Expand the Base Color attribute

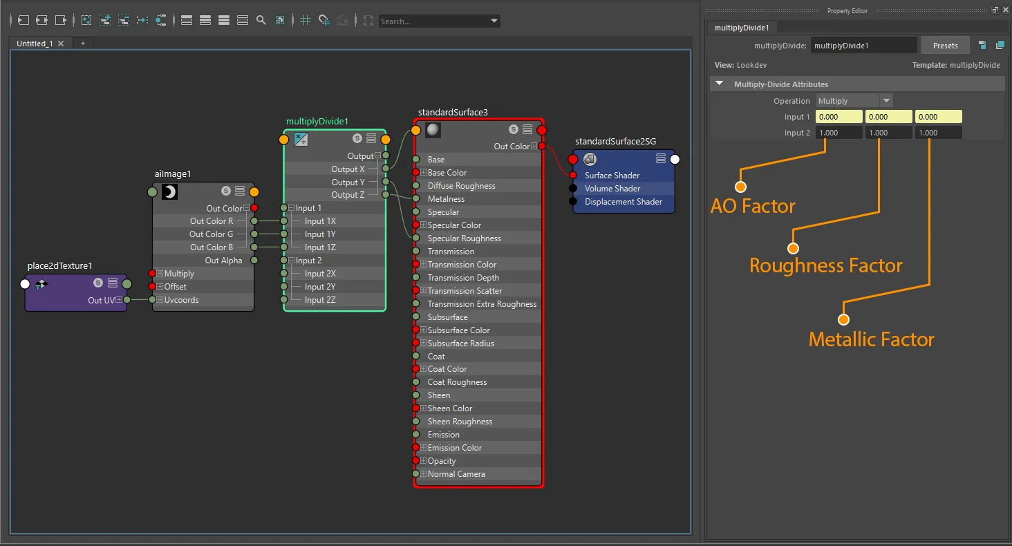(x=424, y=173)
